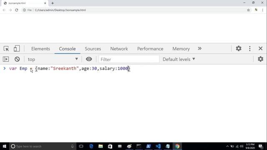Open the Default levels dropdown
Viewport: 267px width, 150px height.
pyautogui.click(x=179, y=59)
